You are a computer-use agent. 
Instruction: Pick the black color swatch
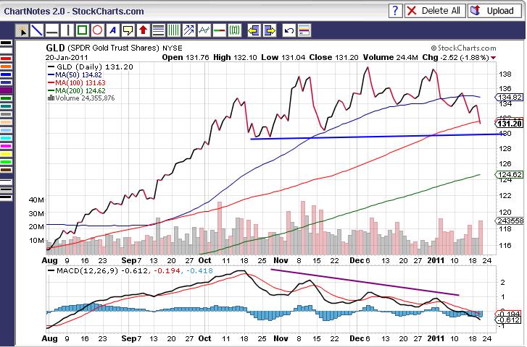pyautogui.click(x=7, y=43)
